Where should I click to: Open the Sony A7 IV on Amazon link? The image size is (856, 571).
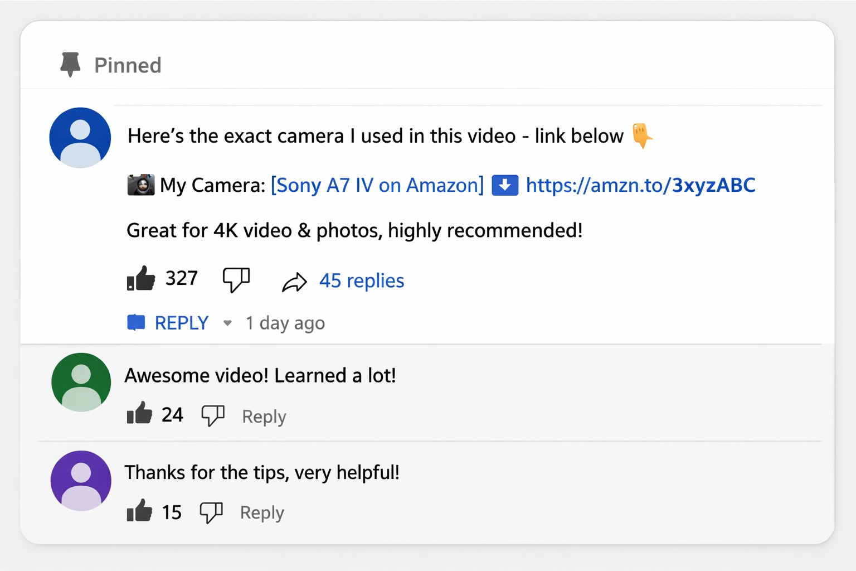pos(377,185)
